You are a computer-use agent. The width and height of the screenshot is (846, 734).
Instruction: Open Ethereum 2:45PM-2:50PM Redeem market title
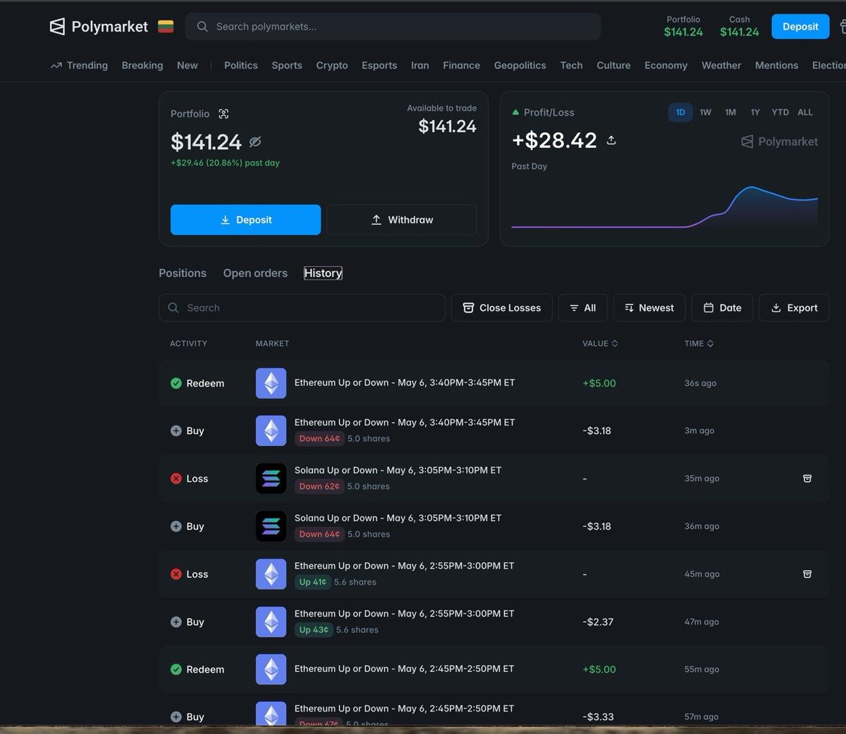(404, 668)
